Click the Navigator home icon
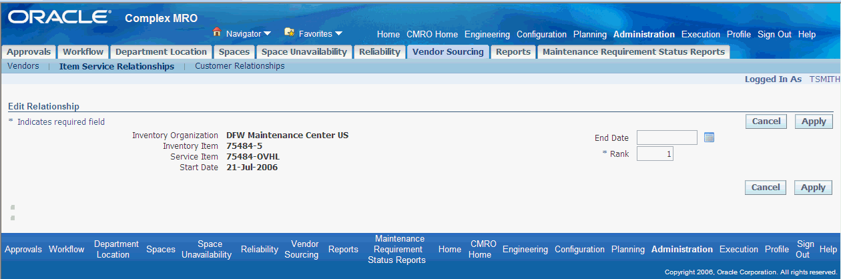Image resolution: width=841 pixels, height=279 pixels. click(217, 32)
